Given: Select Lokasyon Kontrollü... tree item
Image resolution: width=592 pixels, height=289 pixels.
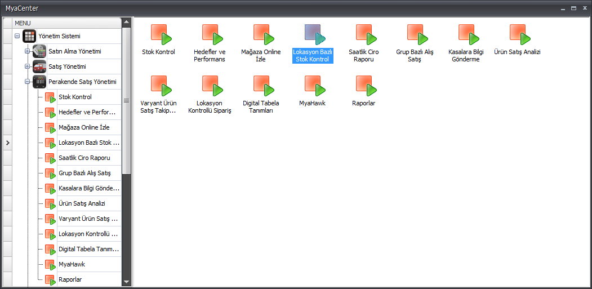Looking at the screenshot, I should [89, 234].
